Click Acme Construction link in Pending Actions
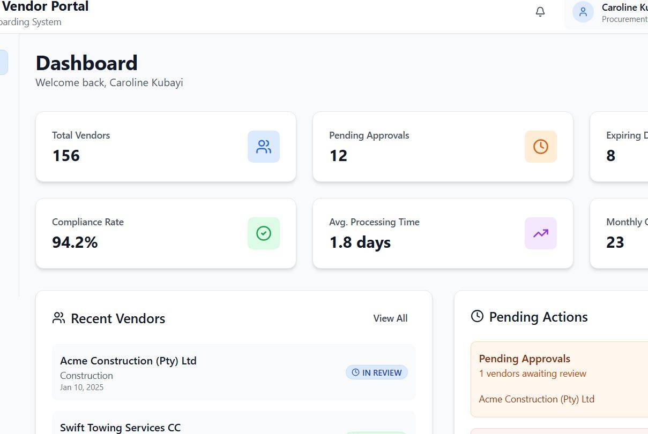 (537, 399)
